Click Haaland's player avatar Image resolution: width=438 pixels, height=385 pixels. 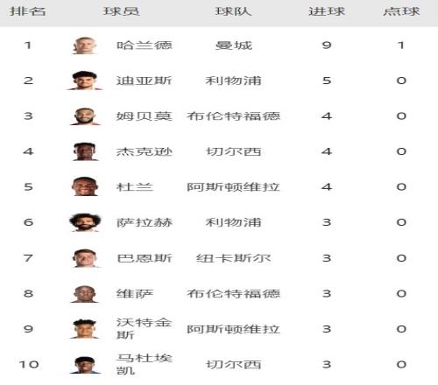click(85, 45)
